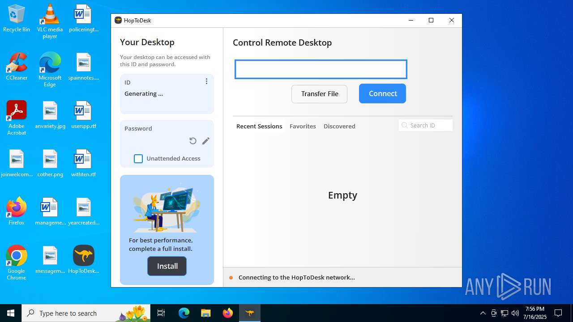Open Microsoft Edge from the taskbar

[184, 313]
